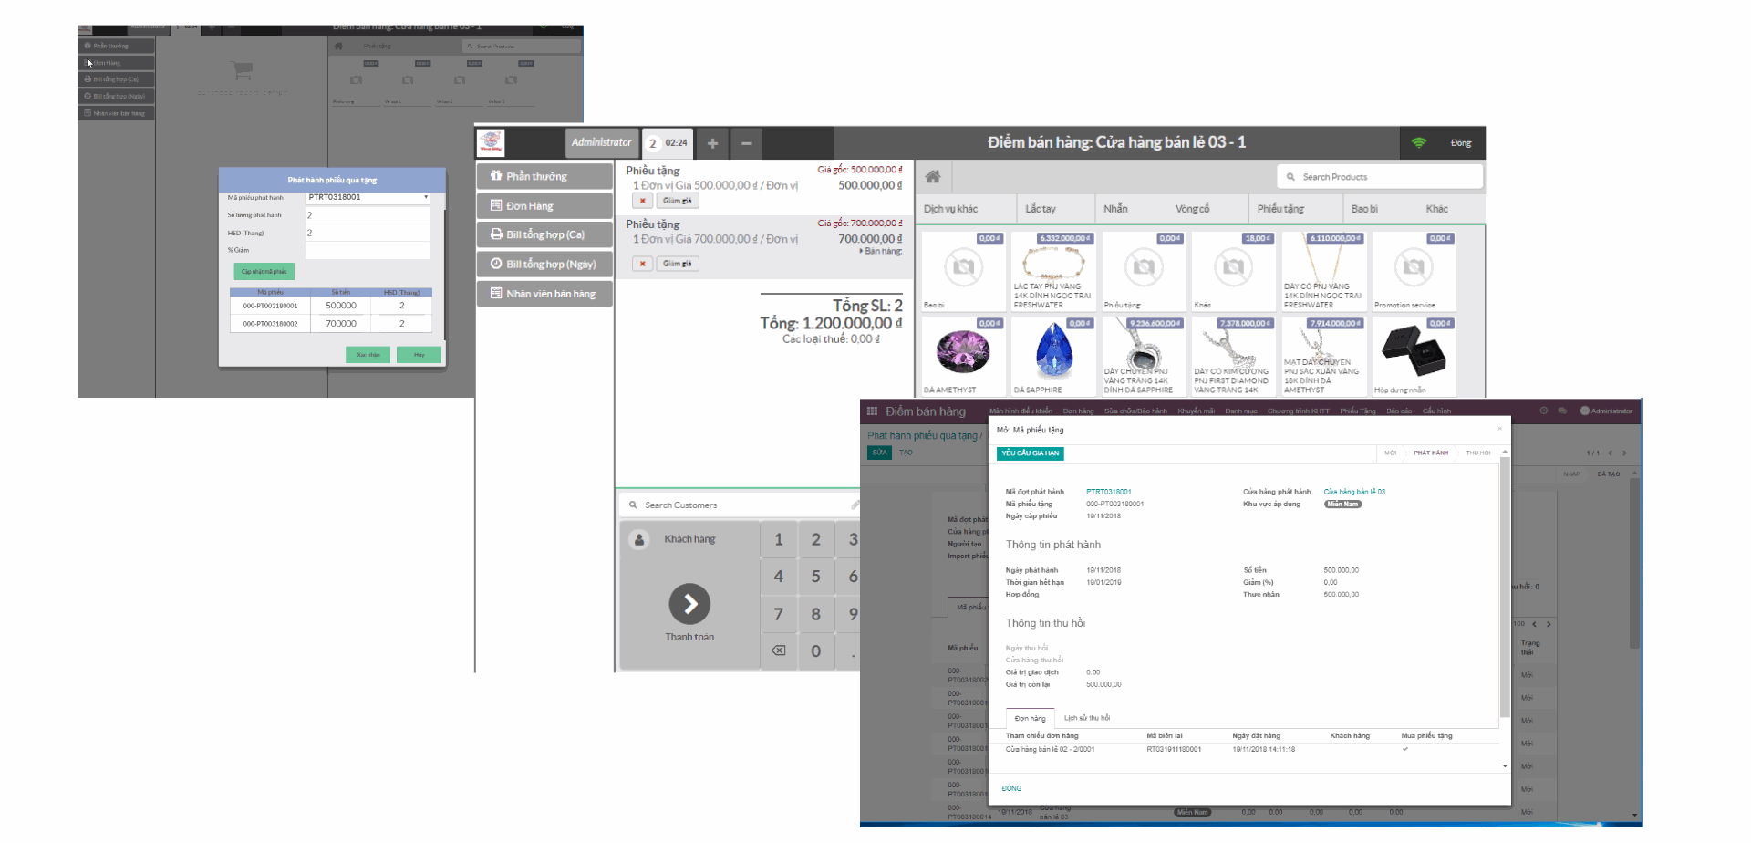Click the magnifier in Search Products
The image size is (1751, 843).
pos(1289,176)
